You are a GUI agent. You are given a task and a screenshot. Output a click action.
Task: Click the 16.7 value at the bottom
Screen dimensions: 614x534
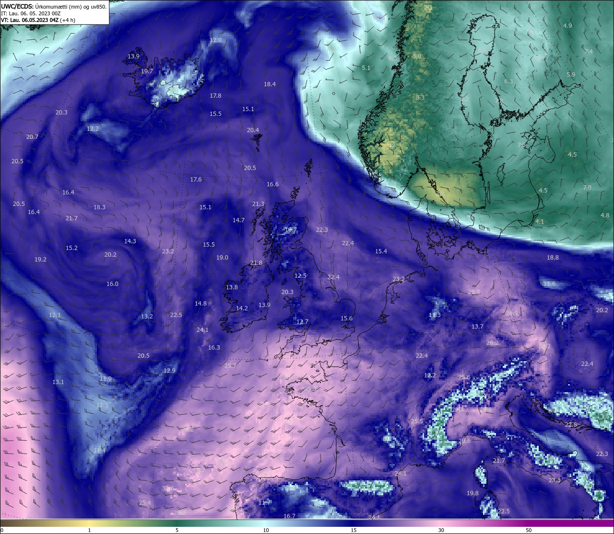289,516
